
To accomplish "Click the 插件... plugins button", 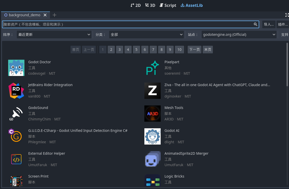I will [283, 24].
